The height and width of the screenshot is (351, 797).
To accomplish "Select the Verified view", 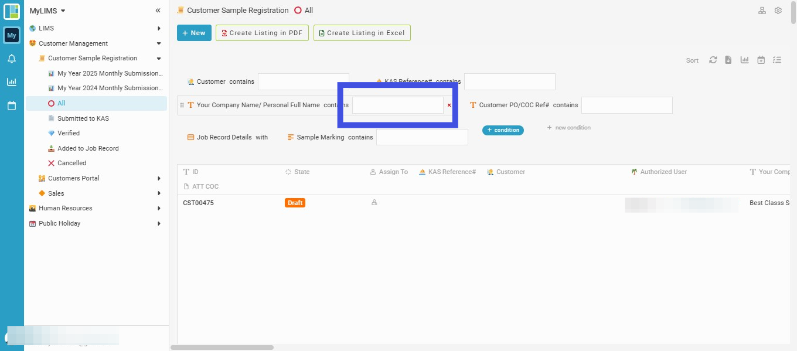I will coord(69,133).
